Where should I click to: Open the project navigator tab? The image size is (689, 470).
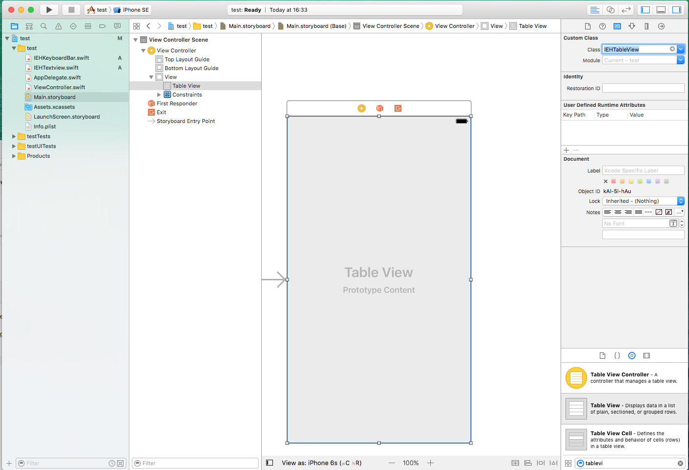pos(14,26)
